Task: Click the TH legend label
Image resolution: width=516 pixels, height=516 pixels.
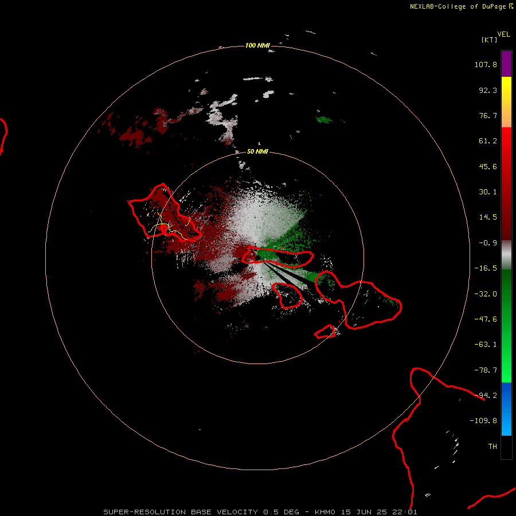Action: point(492,447)
